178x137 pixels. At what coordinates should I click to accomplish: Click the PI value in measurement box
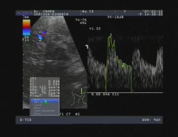pyautogui.click(x=54, y=81)
